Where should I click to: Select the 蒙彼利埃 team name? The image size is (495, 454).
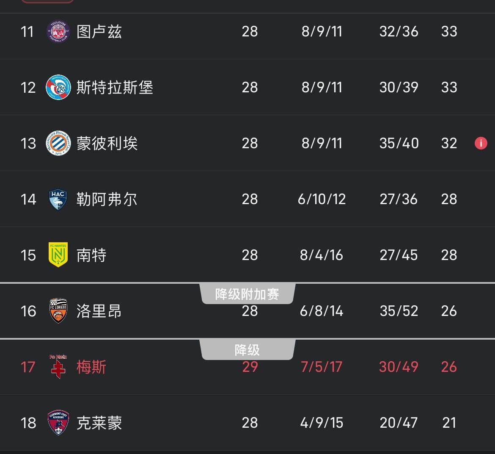(x=107, y=144)
